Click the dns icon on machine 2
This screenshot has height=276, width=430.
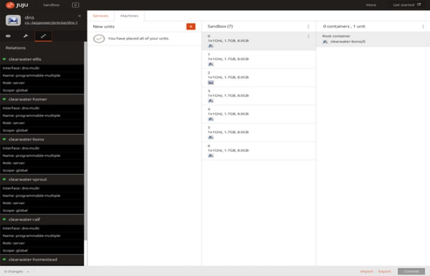(x=211, y=82)
